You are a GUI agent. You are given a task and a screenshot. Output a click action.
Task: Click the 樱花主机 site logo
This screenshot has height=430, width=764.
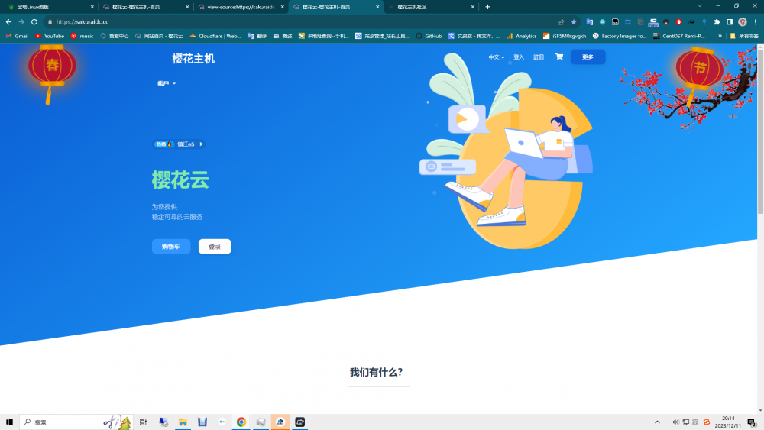[x=193, y=59]
